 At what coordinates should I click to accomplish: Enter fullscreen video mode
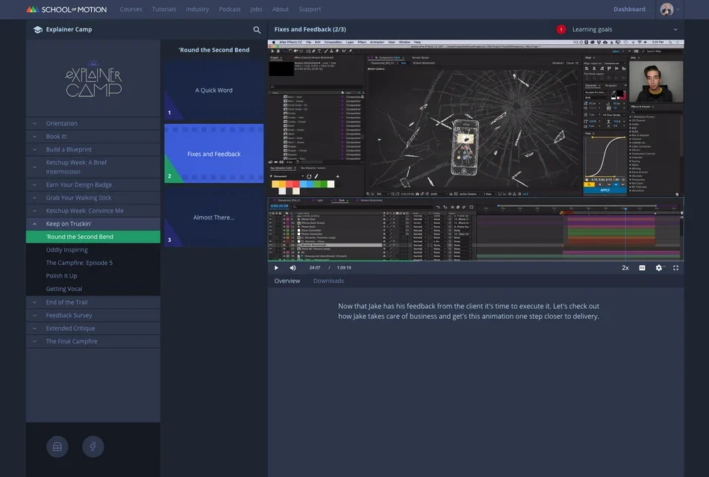click(x=675, y=268)
